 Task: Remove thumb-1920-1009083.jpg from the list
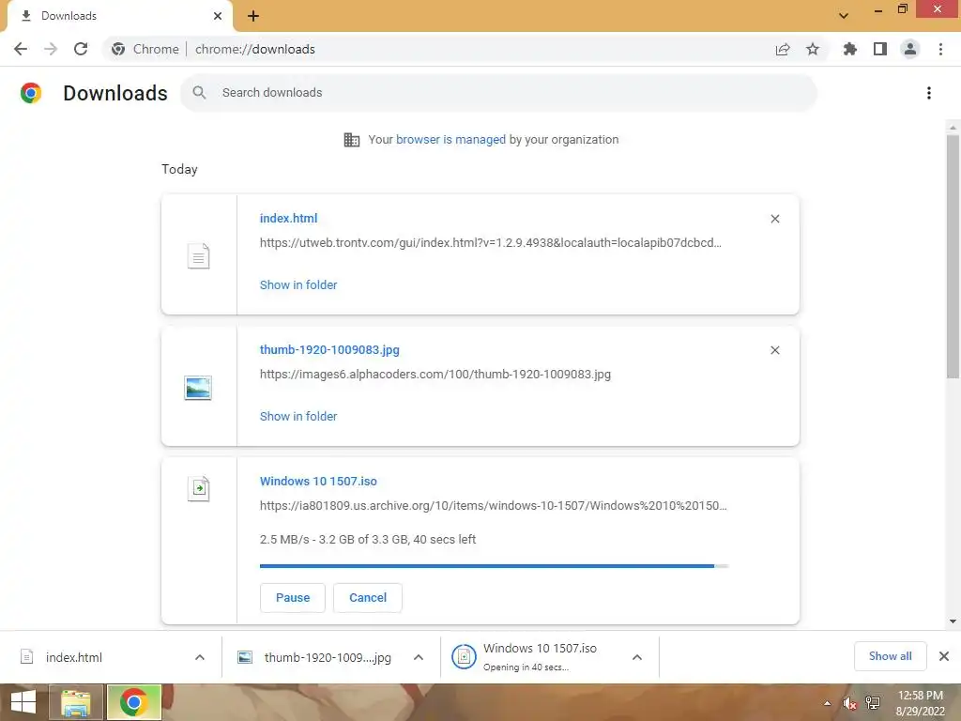[774, 350]
